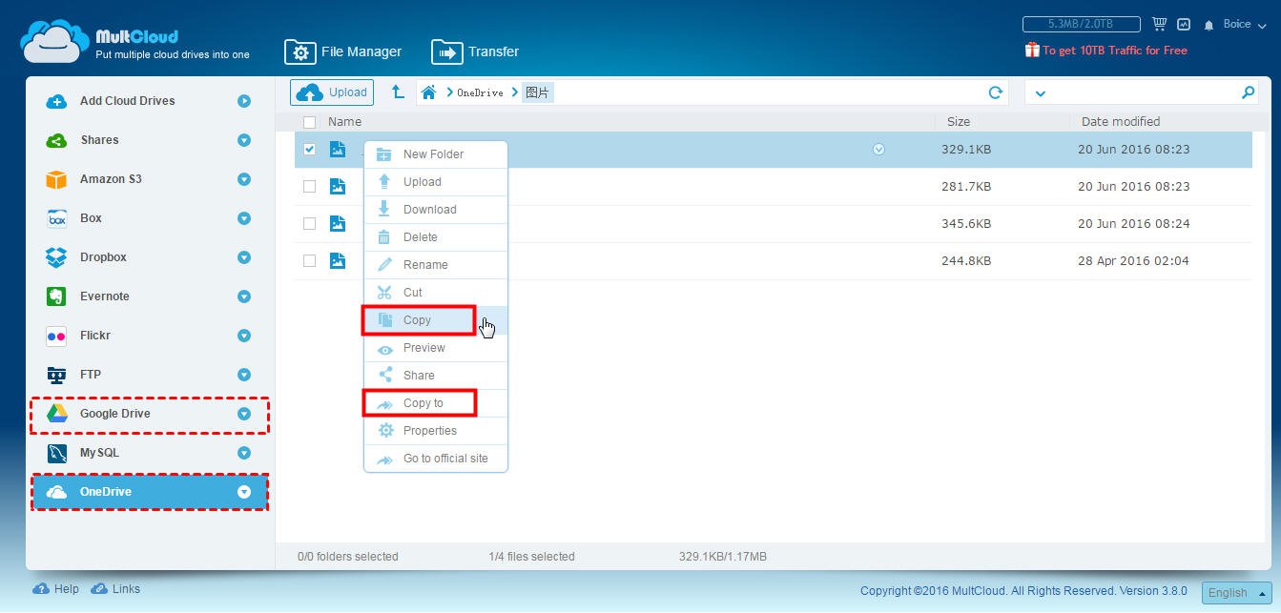1281x613 pixels.
Task: Choose Rename in context menu
Action: [x=436, y=265]
